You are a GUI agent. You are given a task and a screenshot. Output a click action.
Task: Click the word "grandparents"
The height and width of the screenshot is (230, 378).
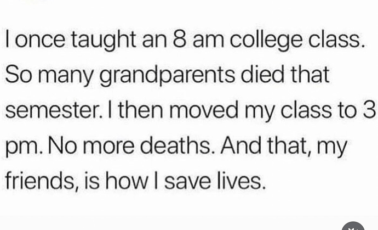point(167,76)
